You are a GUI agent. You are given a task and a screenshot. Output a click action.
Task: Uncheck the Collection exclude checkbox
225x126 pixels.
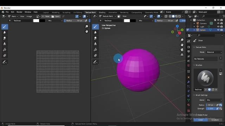tap(215, 20)
